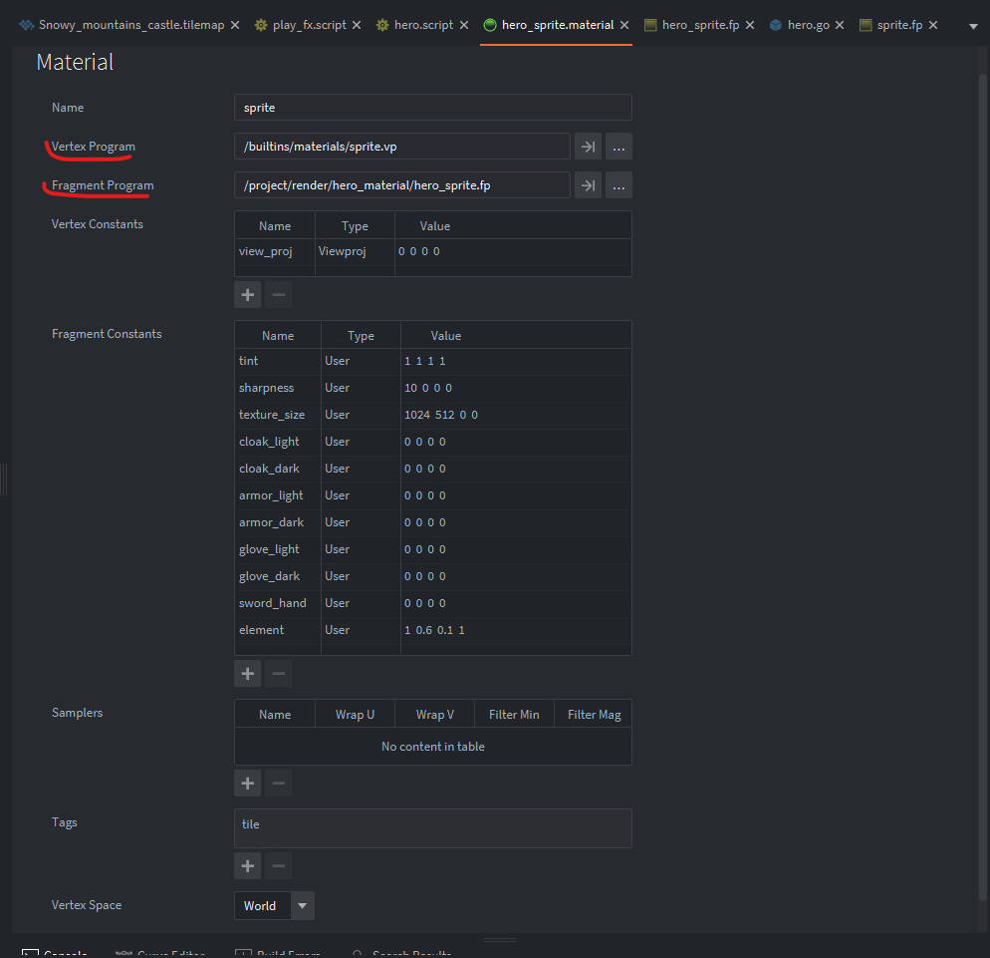The height and width of the screenshot is (958, 990).
Task: Open the Vertex Program file via arrow icon
Action: point(588,147)
